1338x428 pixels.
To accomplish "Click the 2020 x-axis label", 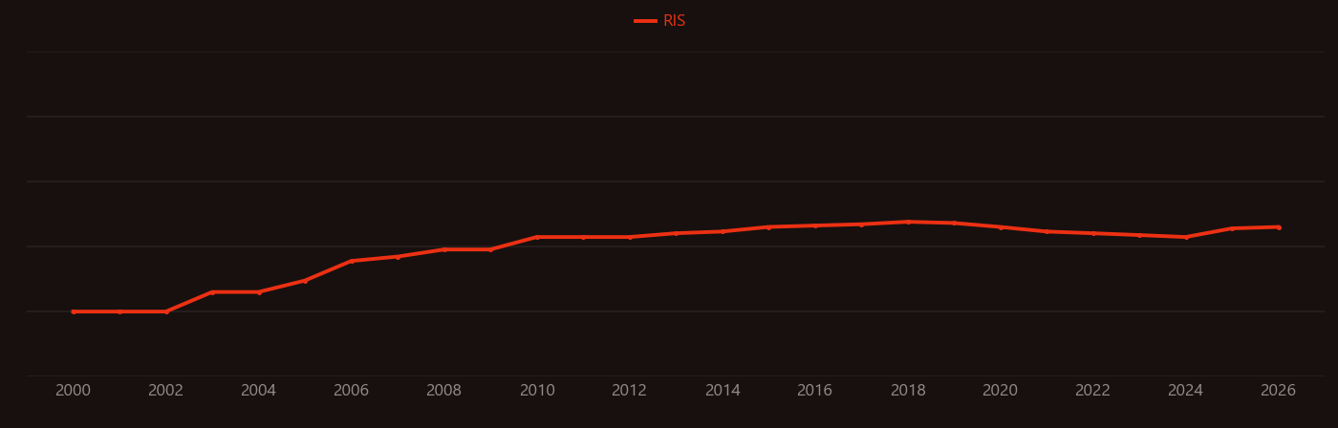I will (x=1001, y=391).
